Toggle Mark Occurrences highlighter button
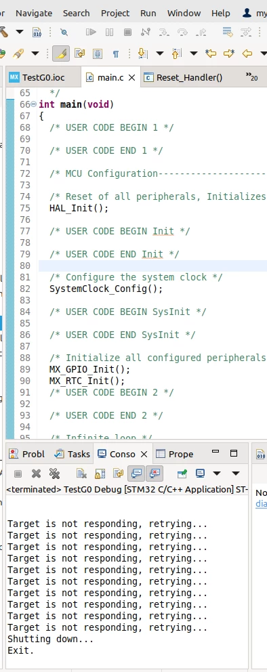The height and width of the screenshot is (672, 267). tap(61, 54)
